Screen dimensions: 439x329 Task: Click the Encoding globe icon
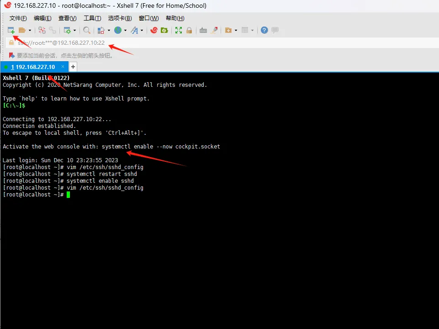pos(118,30)
